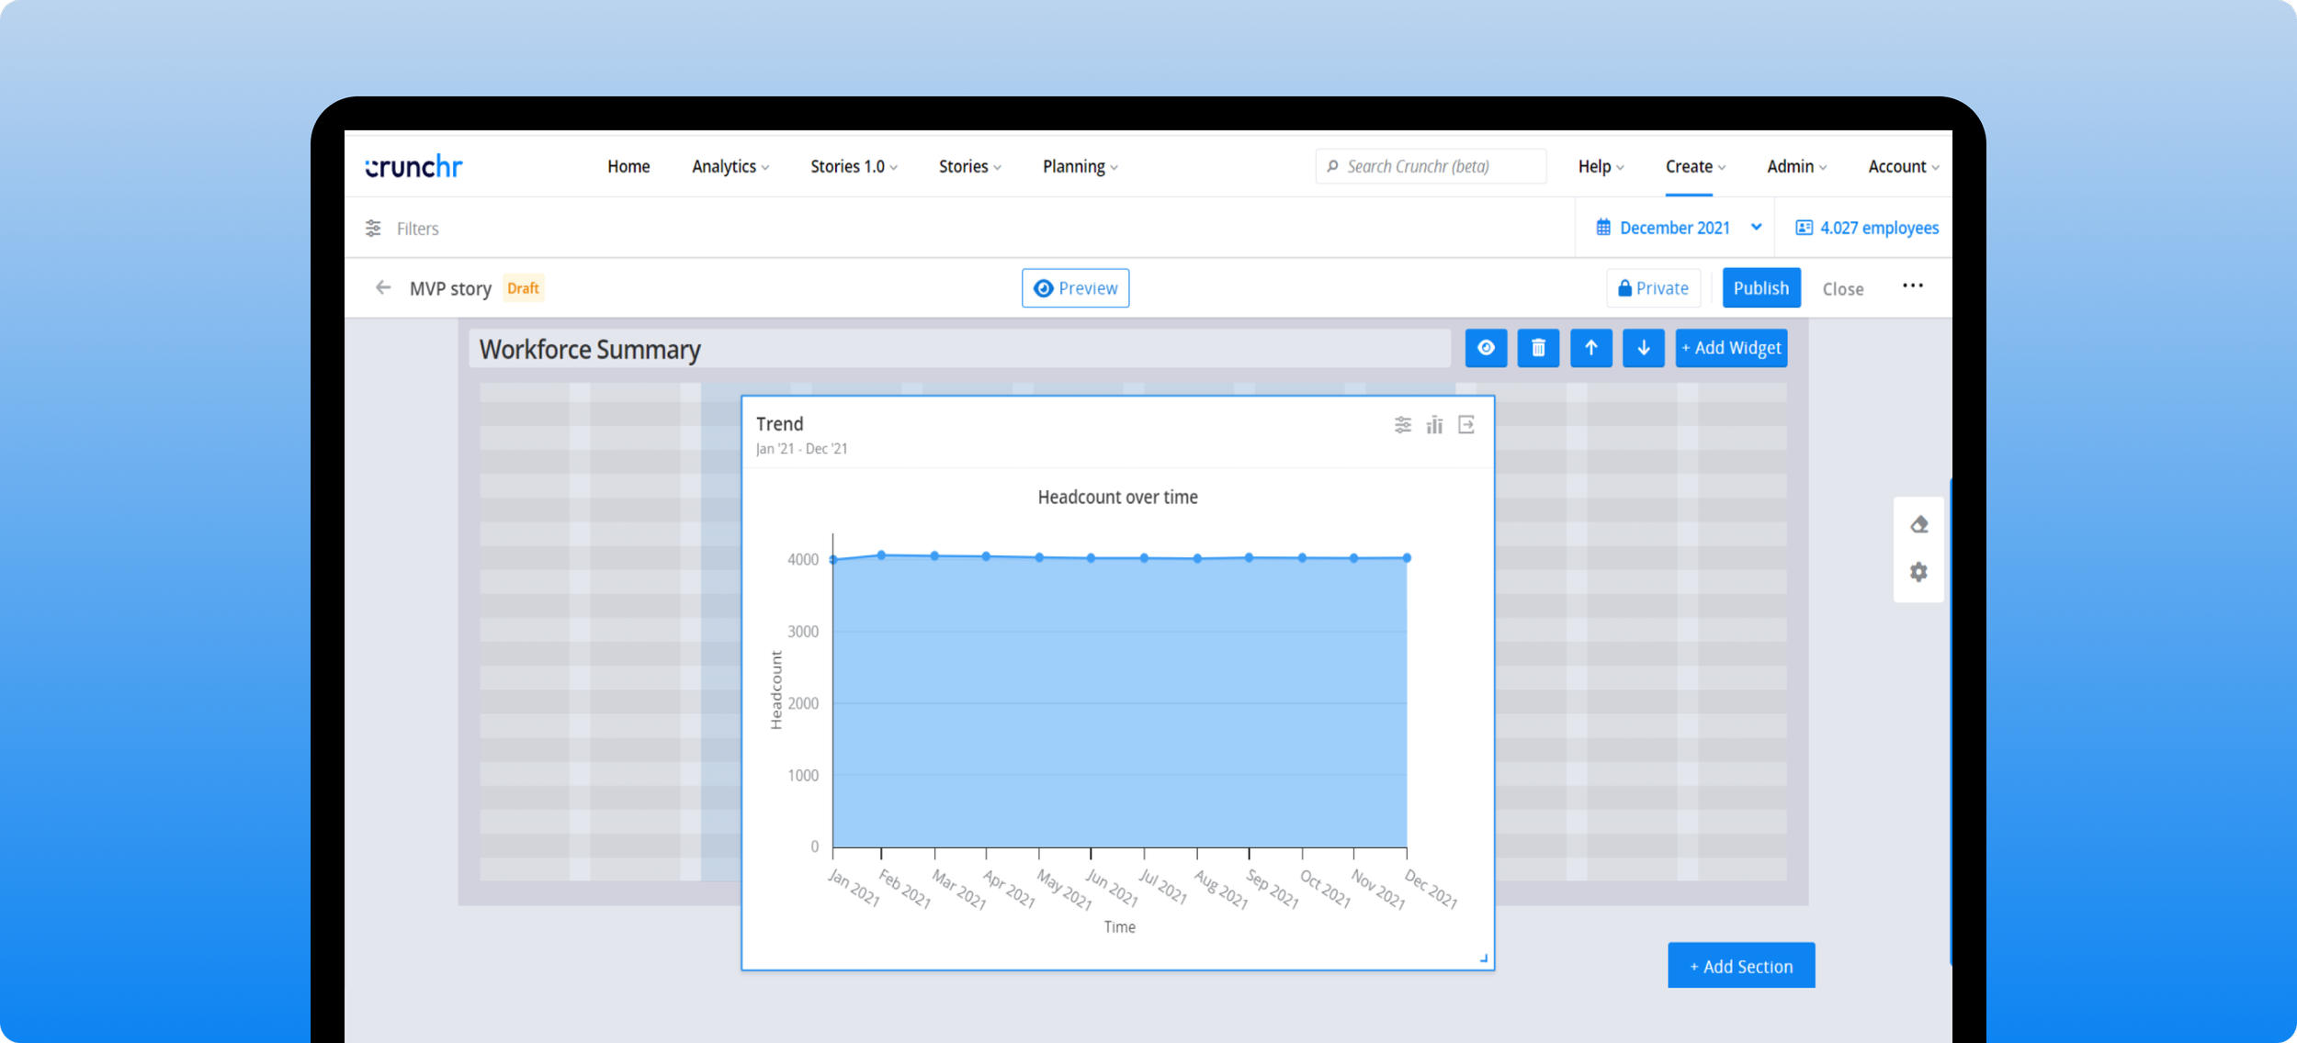Go back using the left arrow
2297x1043 pixels.
[x=383, y=288]
